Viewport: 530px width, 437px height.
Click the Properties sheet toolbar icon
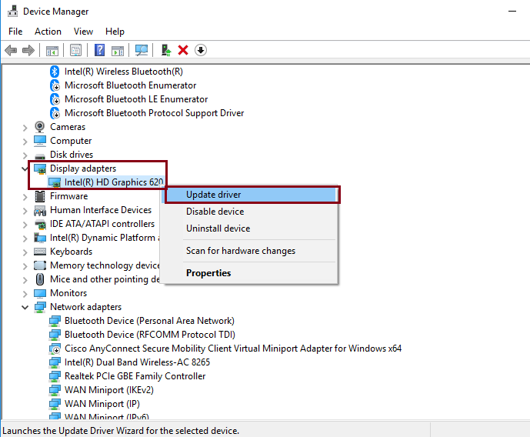[75, 50]
